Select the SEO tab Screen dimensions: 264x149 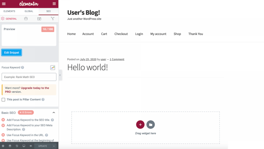(x=48, y=11)
